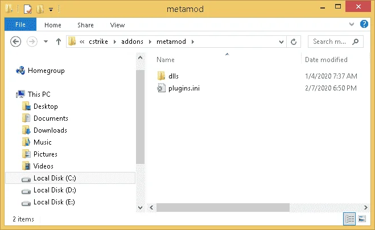Expand the arrow after metamod
This screenshot has height=230, width=375.
192,42
